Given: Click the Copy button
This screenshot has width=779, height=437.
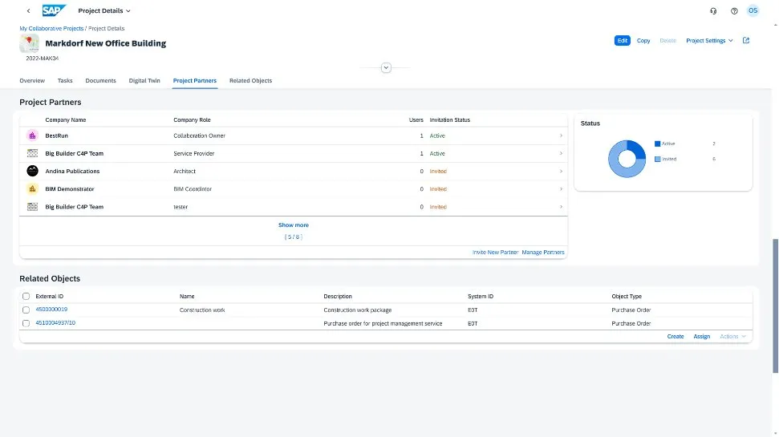Looking at the screenshot, I should click(643, 41).
